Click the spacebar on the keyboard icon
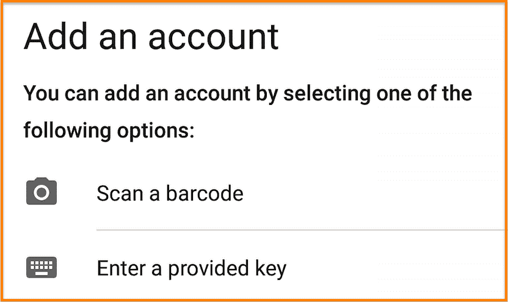This screenshot has height=302, width=508. 42,273
